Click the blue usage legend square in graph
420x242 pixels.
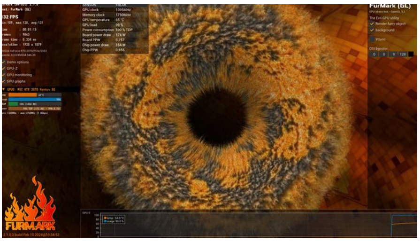pyautogui.click(x=105, y=221)
